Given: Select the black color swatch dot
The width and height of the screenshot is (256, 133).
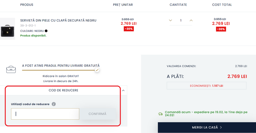Looking at the screenshot, I should coord(46,31).
